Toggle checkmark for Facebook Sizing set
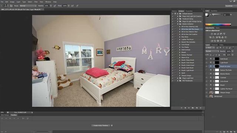This screenshot has height=133, width=237. click(173, 19)
